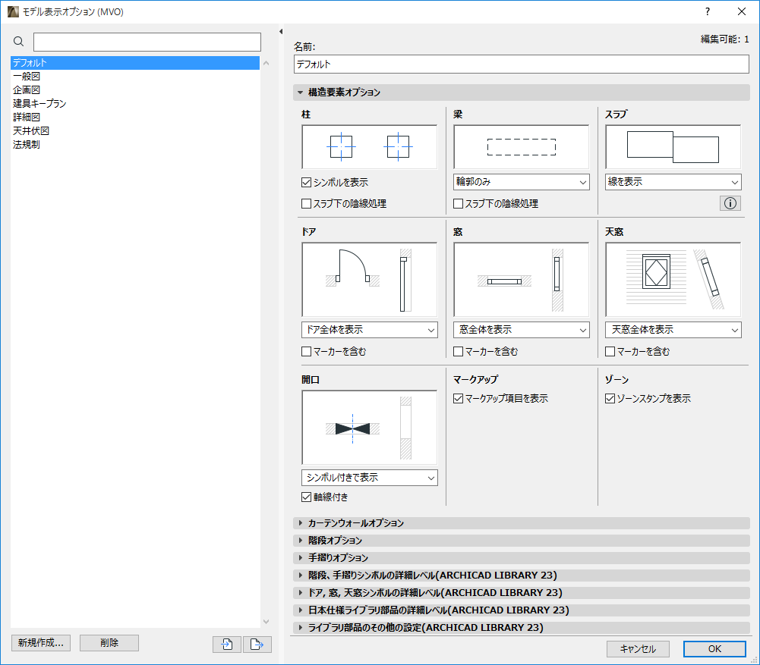Click the search magnifier icon
Viewport: 760px width, 665px height.
pos(18,42)
